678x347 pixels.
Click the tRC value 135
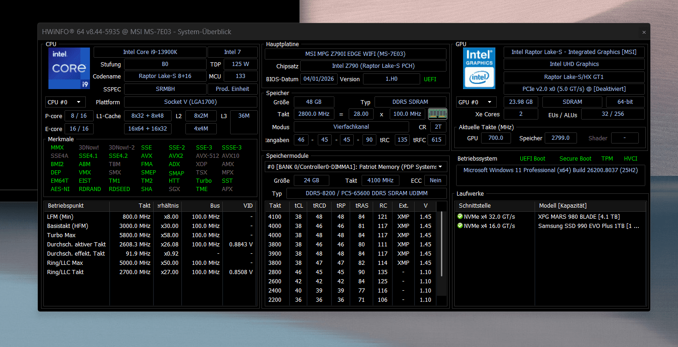pos(402,140)
